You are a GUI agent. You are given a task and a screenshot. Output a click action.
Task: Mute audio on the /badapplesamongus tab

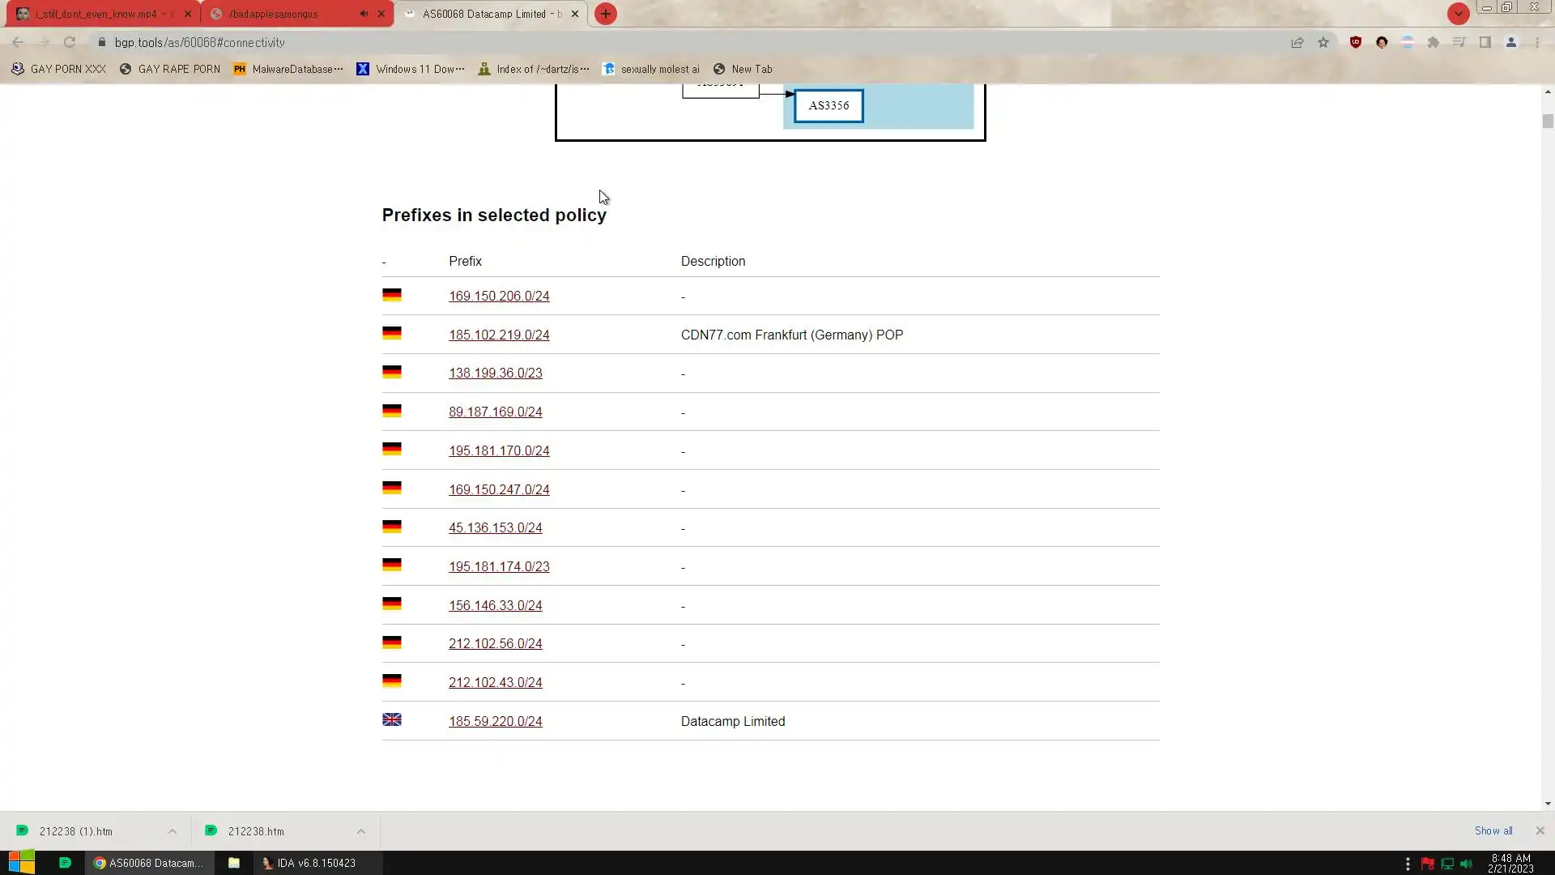tap(364, 14)
